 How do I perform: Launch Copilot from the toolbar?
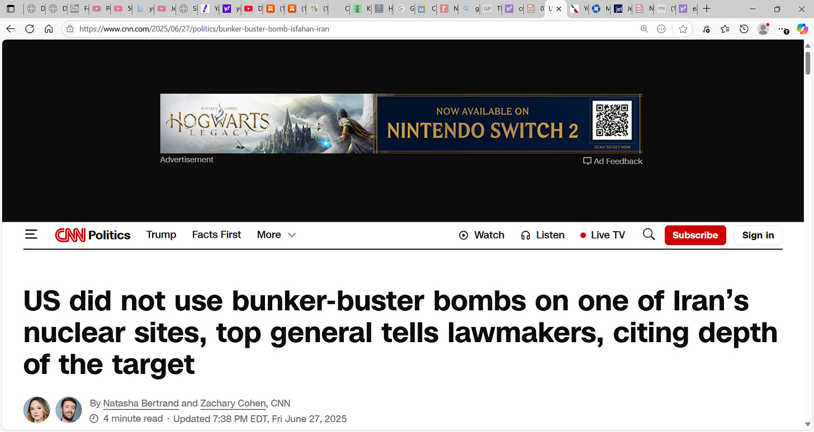click(802, 29)
